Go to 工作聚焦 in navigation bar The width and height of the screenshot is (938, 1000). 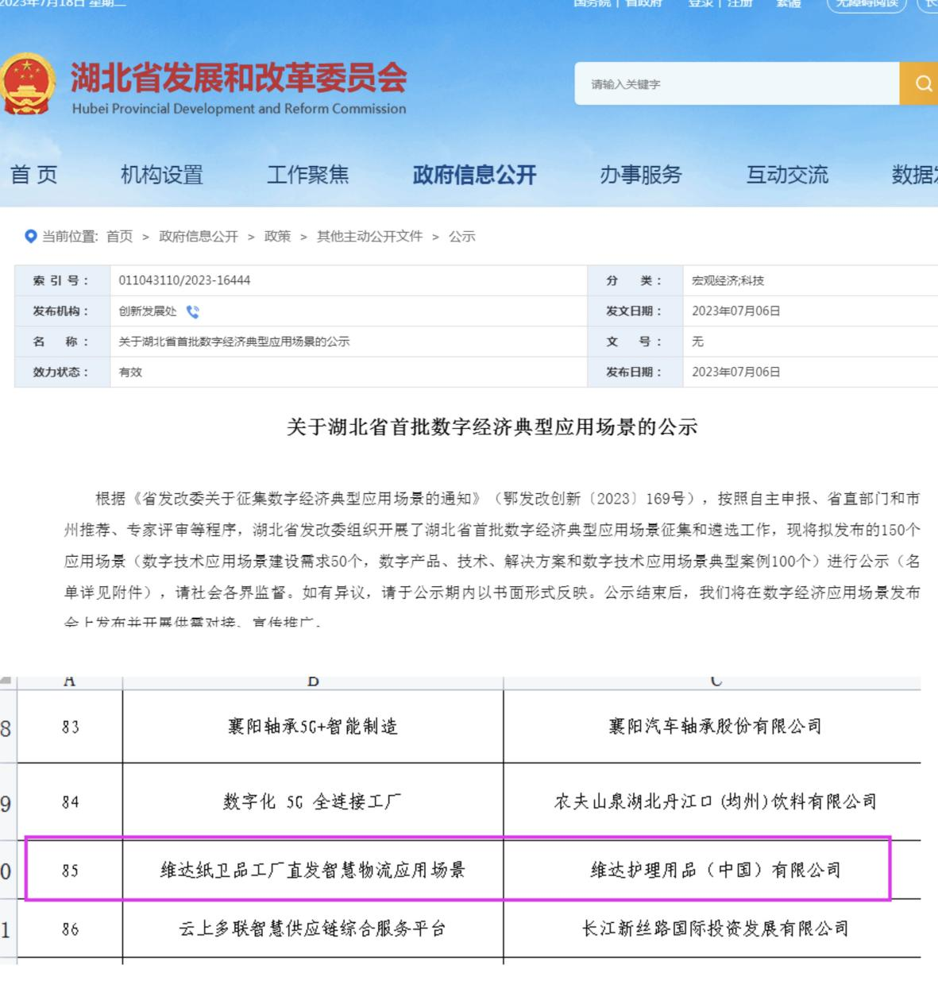(x=307, y=175)
